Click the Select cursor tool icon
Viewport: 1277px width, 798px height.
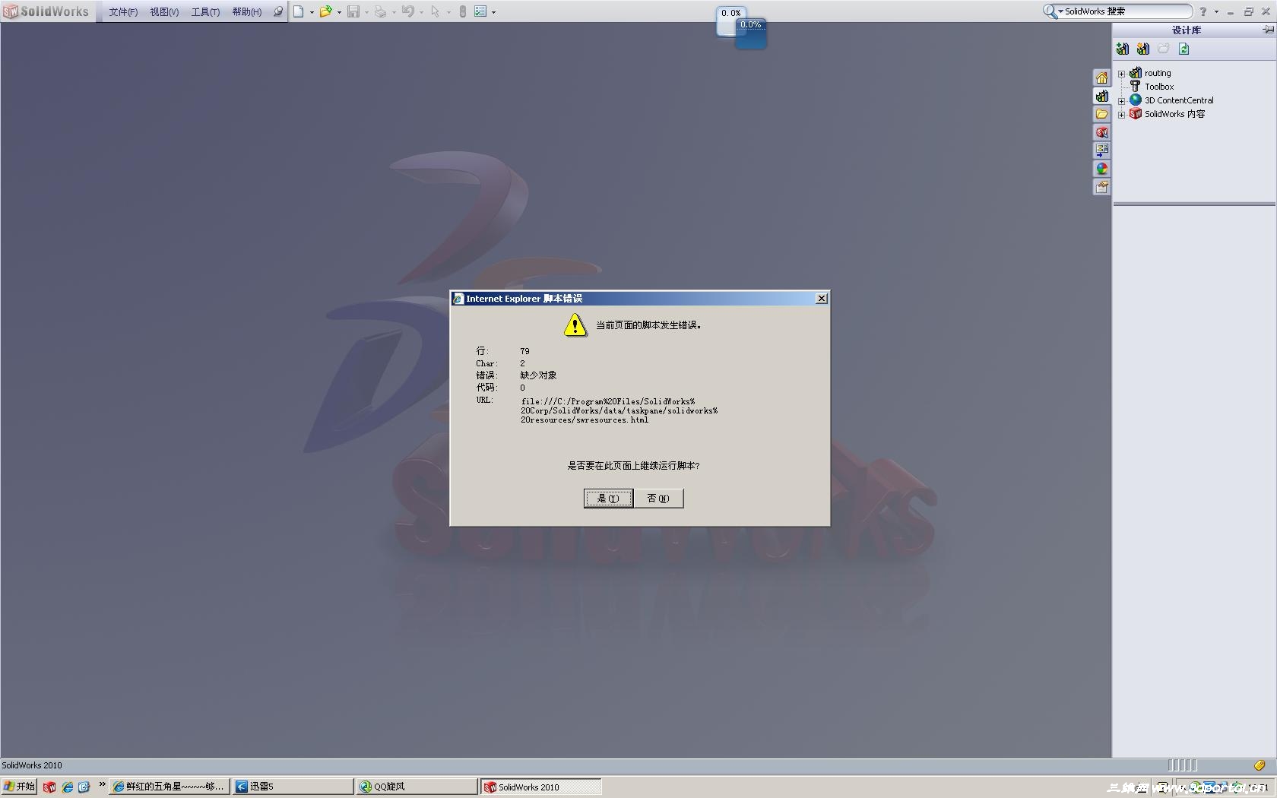pos(435,11)
